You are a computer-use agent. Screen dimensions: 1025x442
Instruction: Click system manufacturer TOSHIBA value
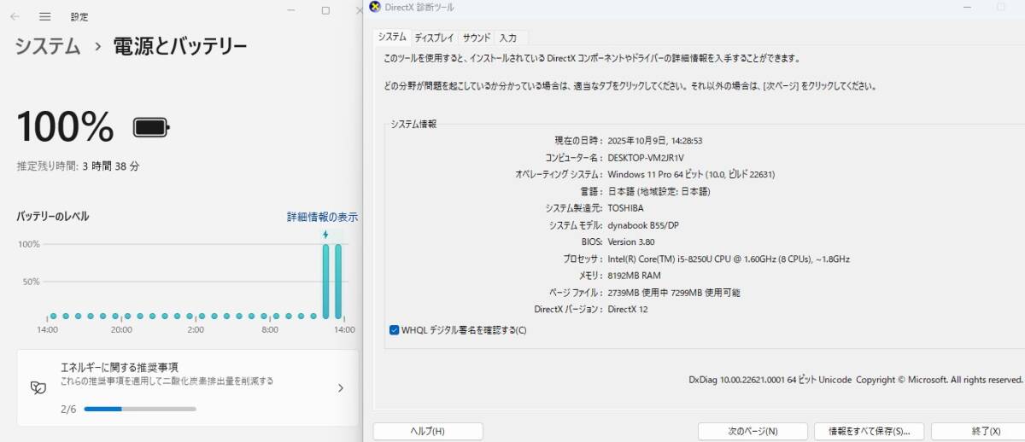coord(625,208)
